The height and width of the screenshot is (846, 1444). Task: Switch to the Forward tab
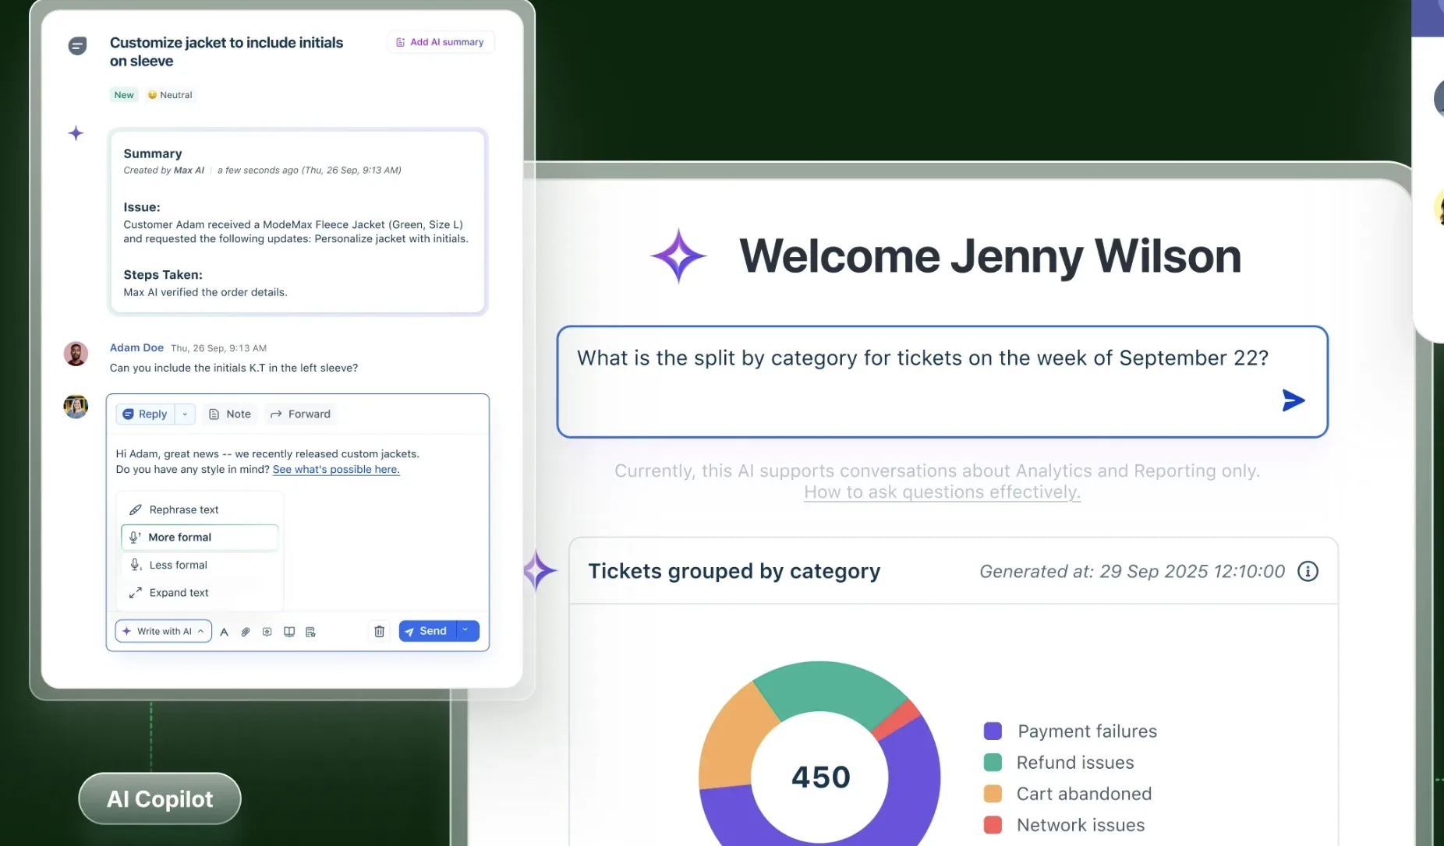click(300, 414)
